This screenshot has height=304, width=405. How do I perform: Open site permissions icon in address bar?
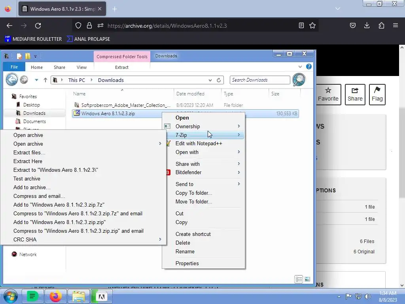(100, 25)
